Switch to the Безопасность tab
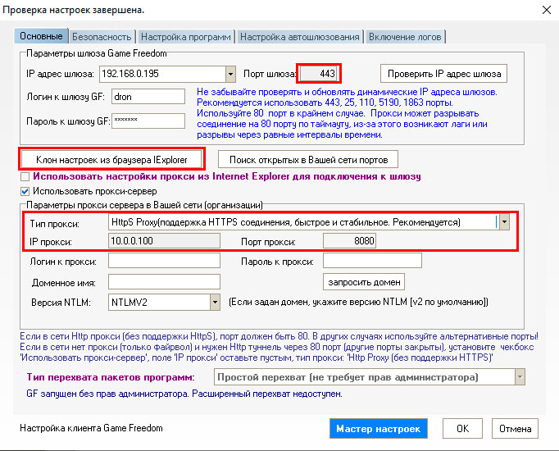559x451 pixels. click(102, 37)
